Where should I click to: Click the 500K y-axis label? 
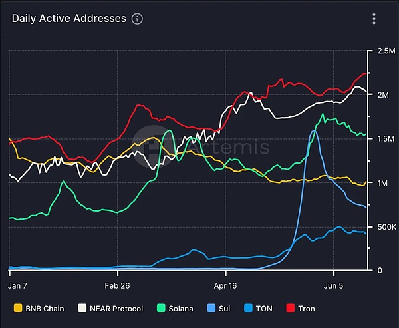pyautogui.click(x=387, y=228)
